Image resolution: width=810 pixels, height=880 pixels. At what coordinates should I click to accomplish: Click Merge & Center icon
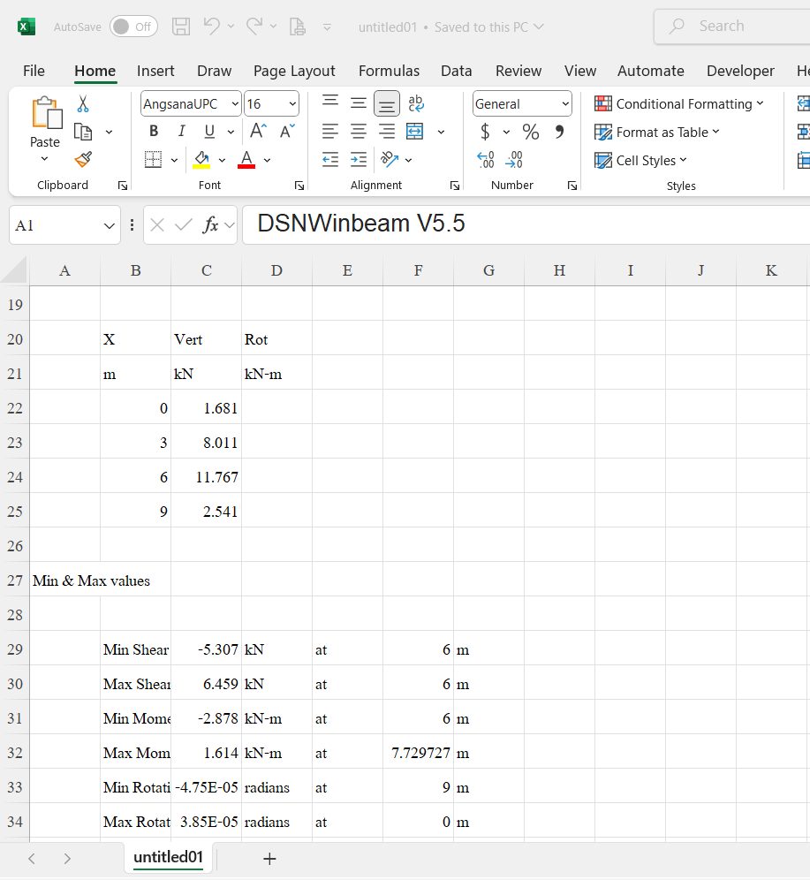pos(415,132)
